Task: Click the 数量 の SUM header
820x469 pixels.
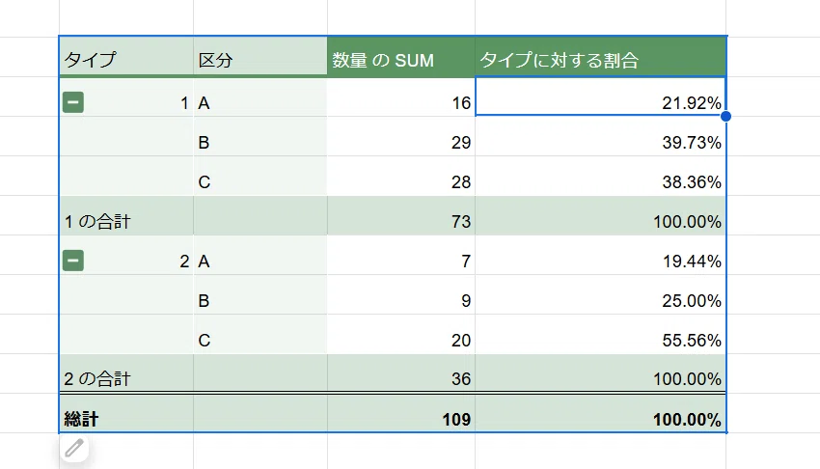Action: 401,57
